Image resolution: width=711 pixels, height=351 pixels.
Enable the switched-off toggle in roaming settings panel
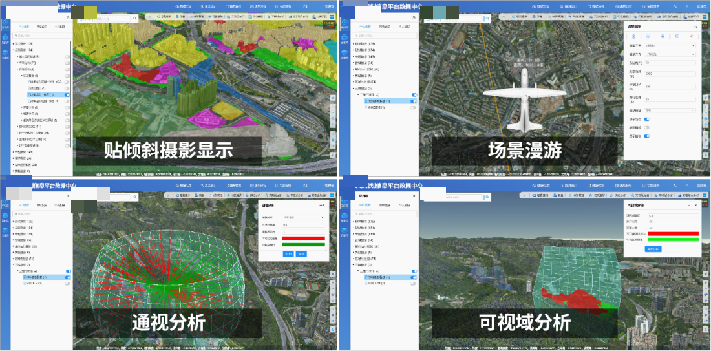click(x=646, y=127)
